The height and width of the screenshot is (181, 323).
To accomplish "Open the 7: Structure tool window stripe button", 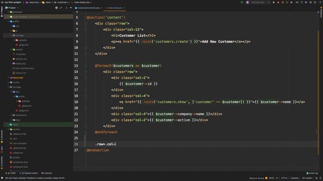I will (2, 136).
